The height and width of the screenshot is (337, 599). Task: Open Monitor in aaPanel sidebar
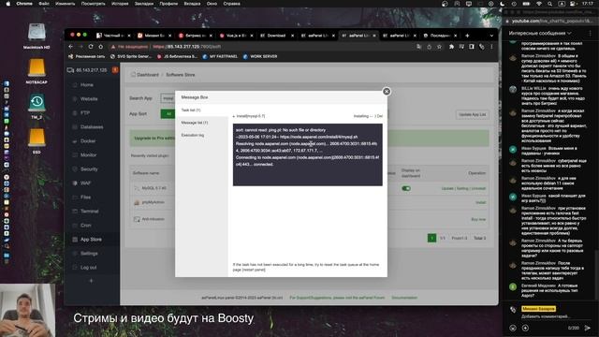click(x=88, y=155)
